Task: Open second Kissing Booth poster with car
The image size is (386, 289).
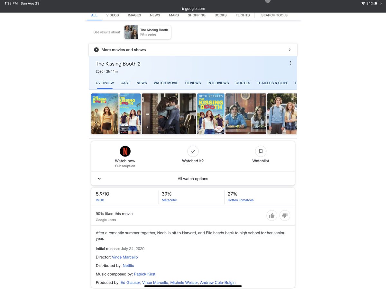Action: [x=130, y=114]
